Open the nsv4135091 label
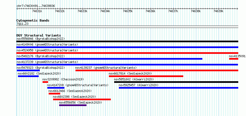The image size is (246, 116). click(x=237, y=56)
